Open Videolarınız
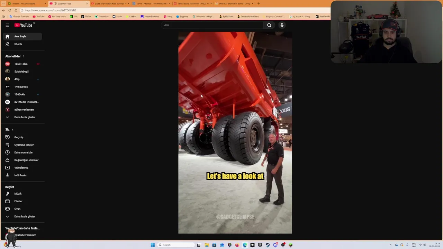Viewport: 443px width, 249px height. [x=22, y=168]
